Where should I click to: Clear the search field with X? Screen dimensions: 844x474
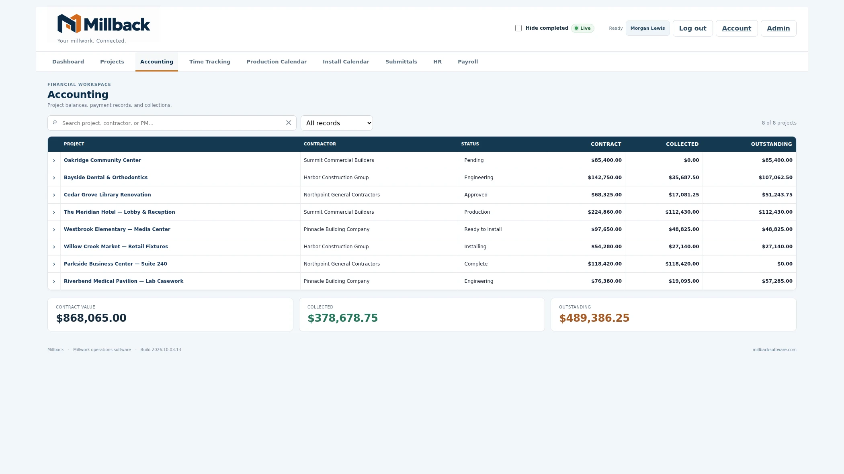[289, 123]
